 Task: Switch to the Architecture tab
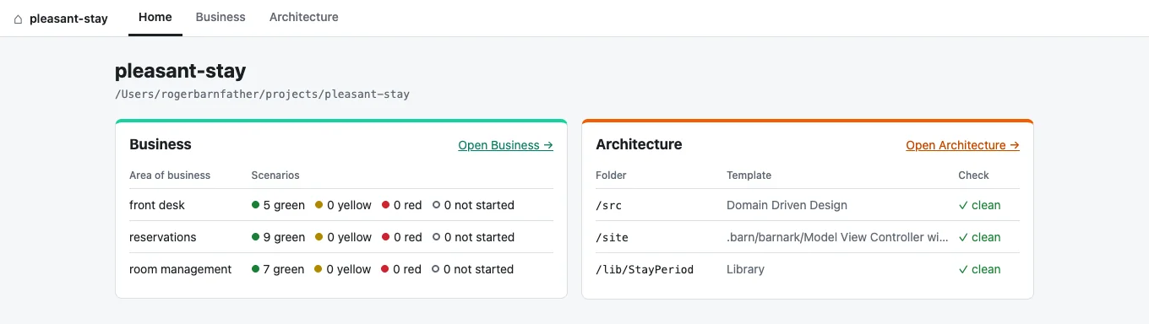304,17
